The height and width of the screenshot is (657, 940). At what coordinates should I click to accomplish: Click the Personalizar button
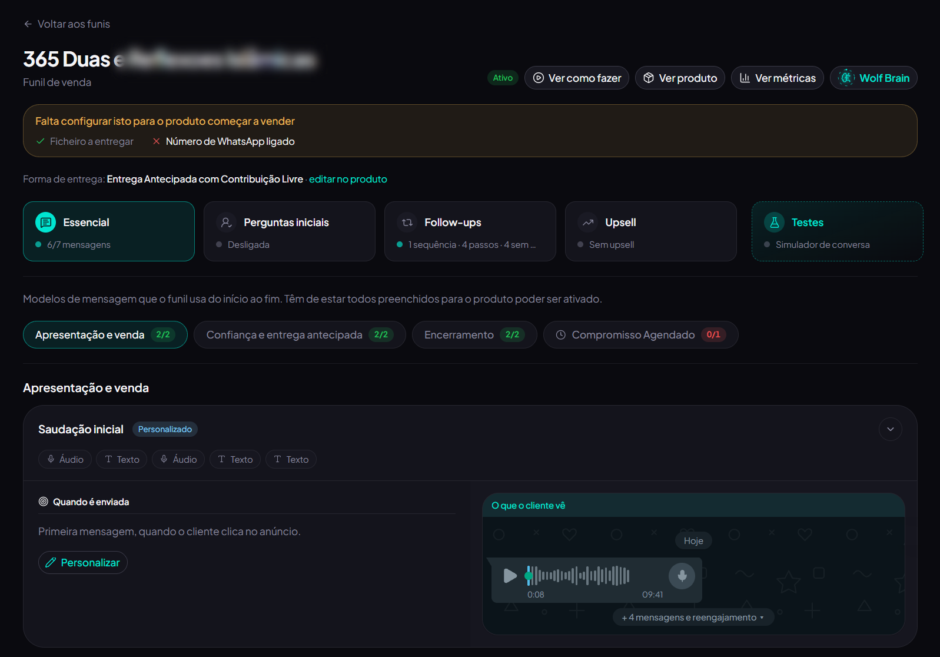pos(83,563)
